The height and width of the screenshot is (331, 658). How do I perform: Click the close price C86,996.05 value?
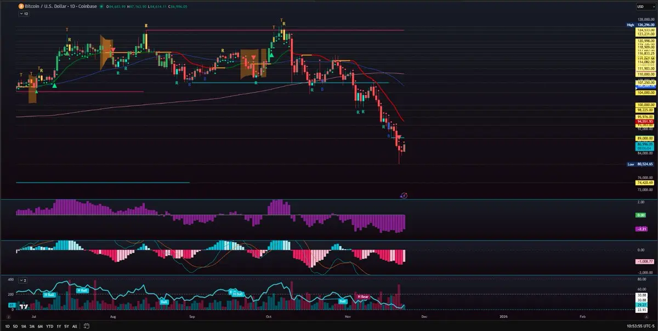point(178,7)
